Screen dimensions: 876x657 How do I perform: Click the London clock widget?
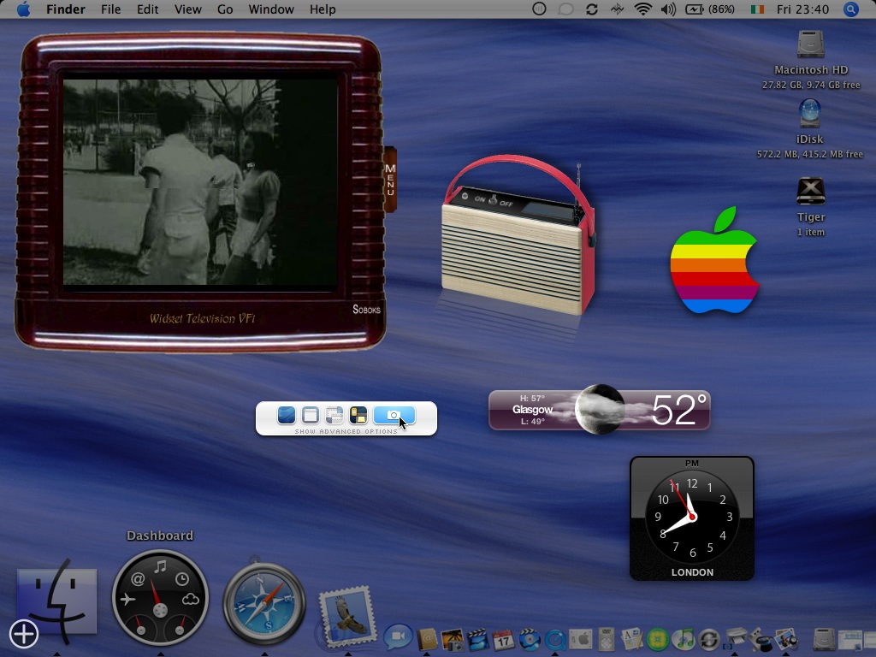click(x=691, y=518)
